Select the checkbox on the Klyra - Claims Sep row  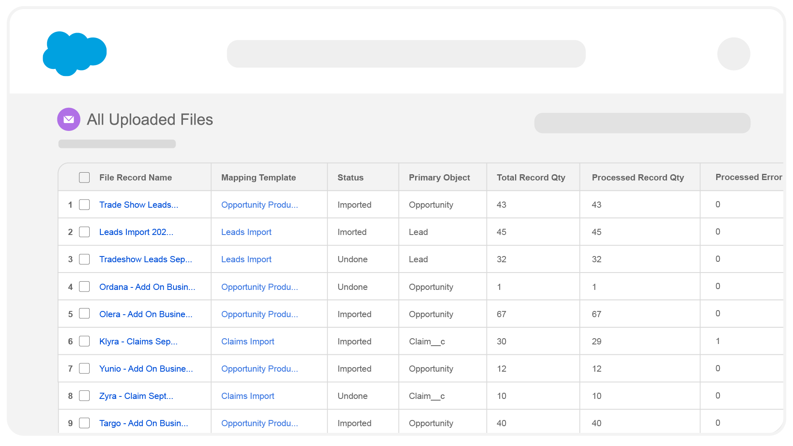tap(84, 341)
